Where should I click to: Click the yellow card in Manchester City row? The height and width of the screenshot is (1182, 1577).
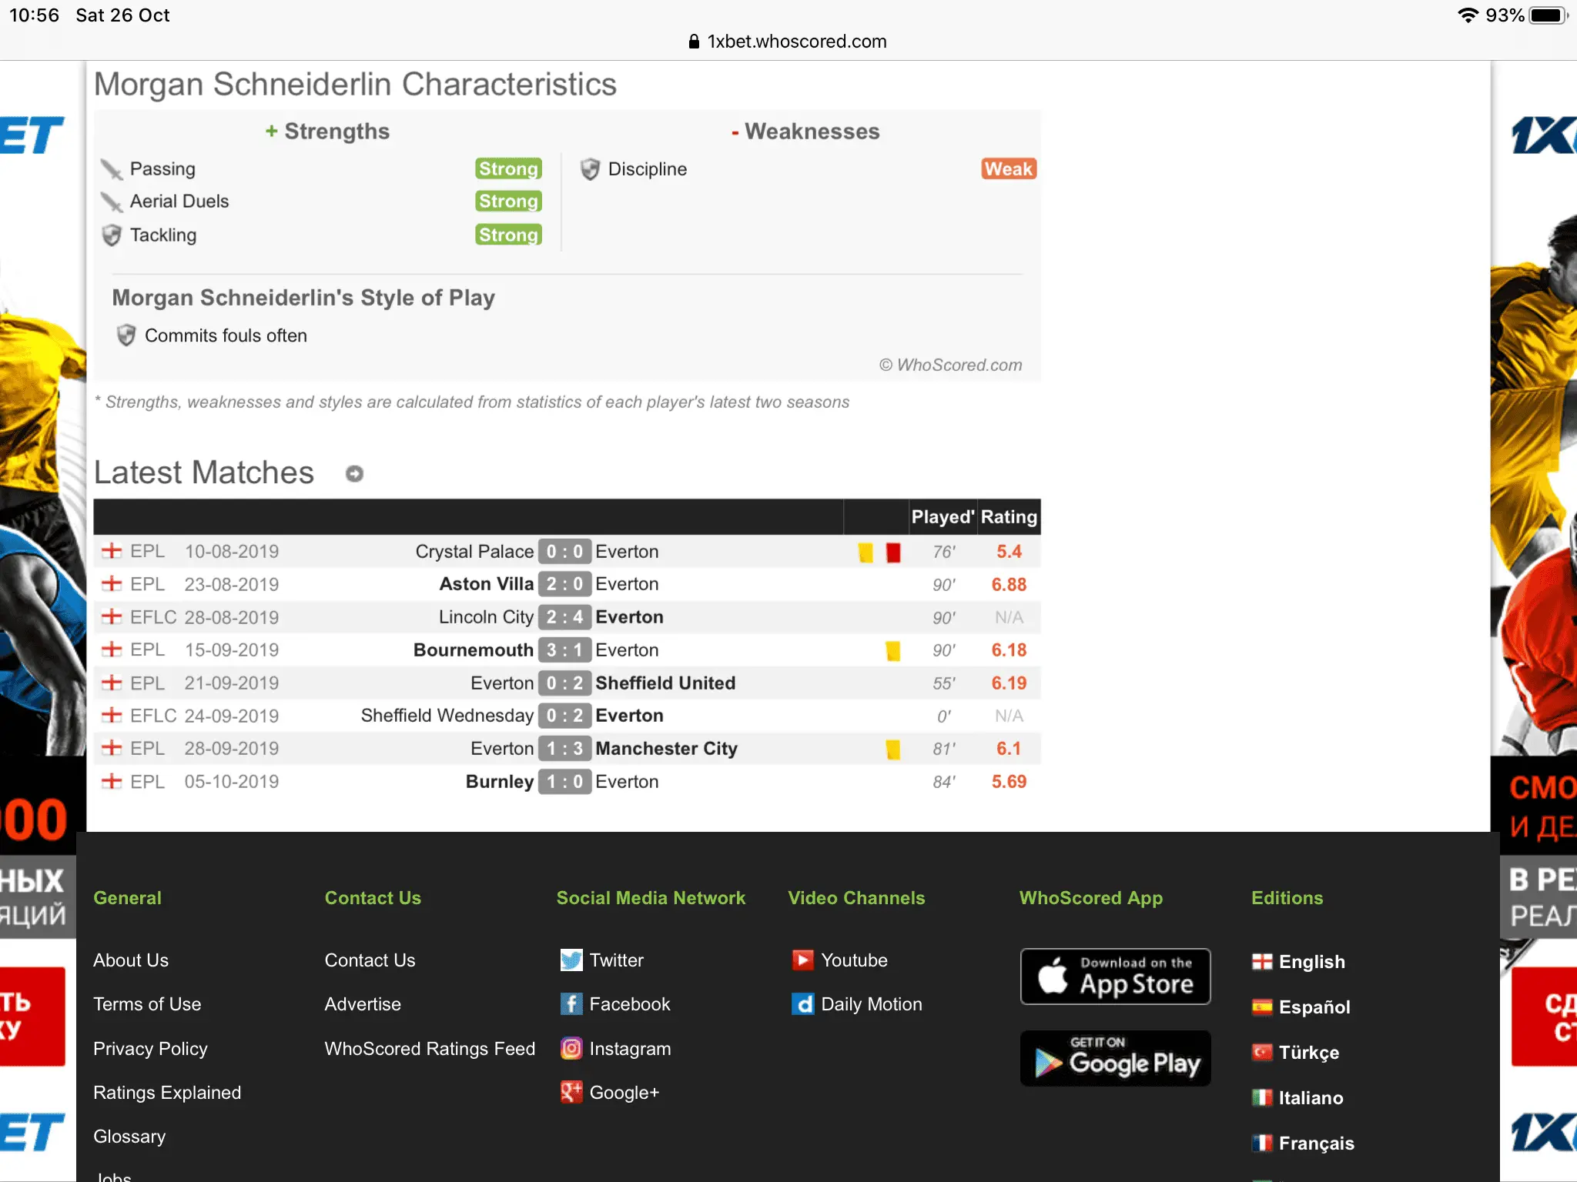893,750
